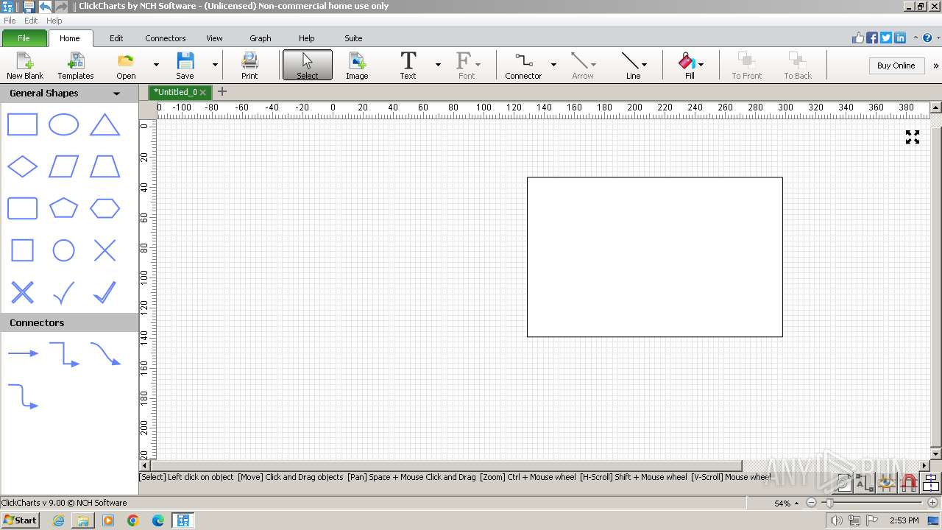The width and height of the screenshot is (942, 530).
Task: Open the dropdown arrow next to Open
Action: [156, 66]
